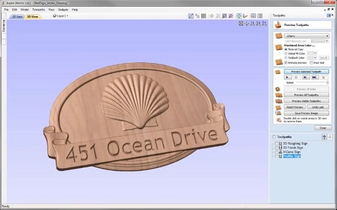Open the Edit menu
The image size is (337, 210).
click(15, 10)
